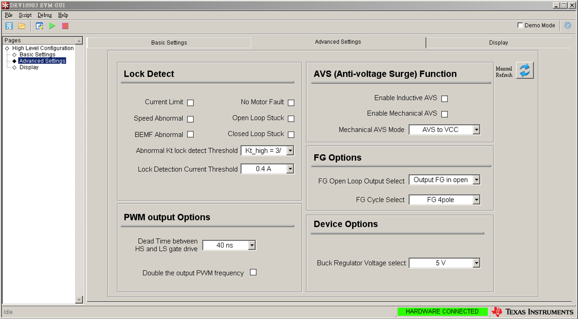
Task: Select Display in the Pages tree
Action: [29, 67]
